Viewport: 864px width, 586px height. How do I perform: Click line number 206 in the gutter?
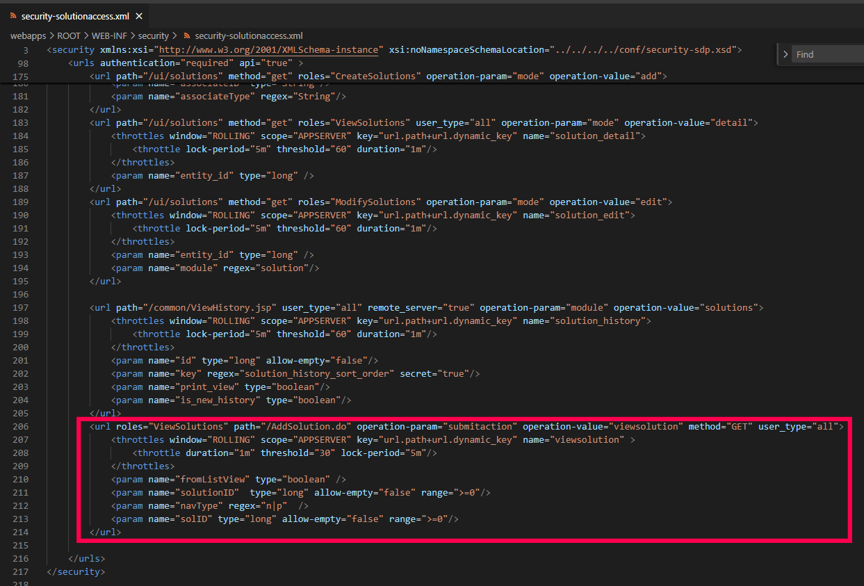pyautogui.click(x=21, y=426)
